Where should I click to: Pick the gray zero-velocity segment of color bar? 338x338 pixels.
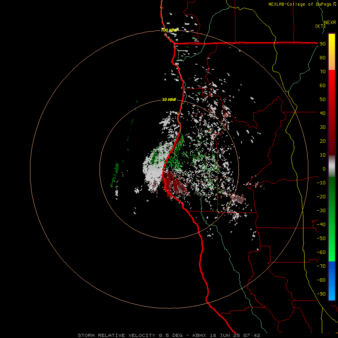(332, 166)
